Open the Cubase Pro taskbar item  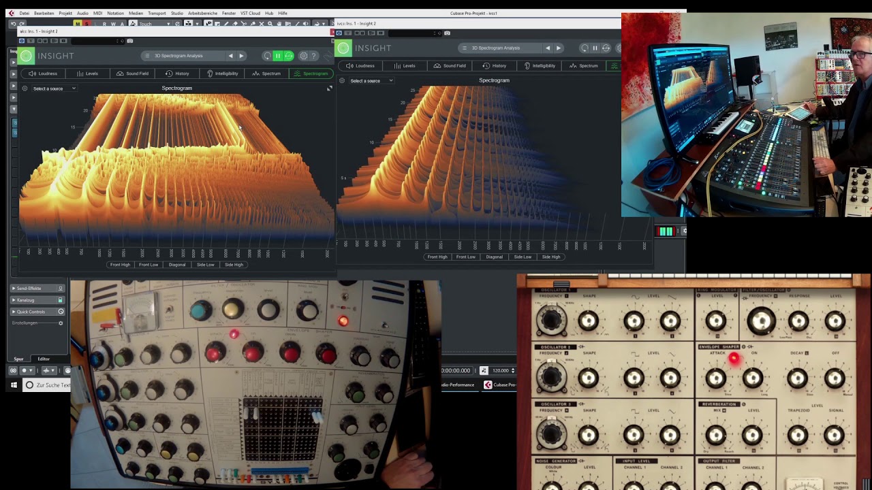[x=499, y=385]
